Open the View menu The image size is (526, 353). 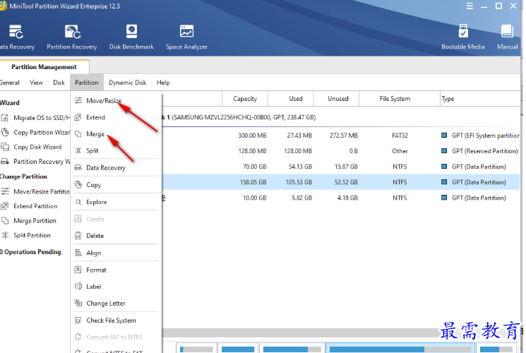(x=36, y=83)
